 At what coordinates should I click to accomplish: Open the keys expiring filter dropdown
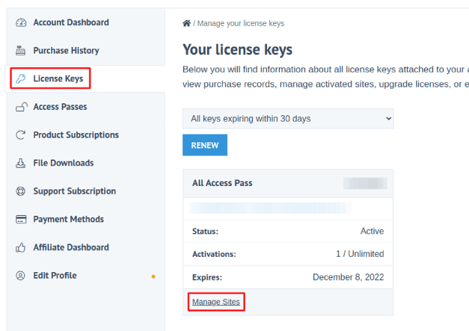click(x=288, y=119)
